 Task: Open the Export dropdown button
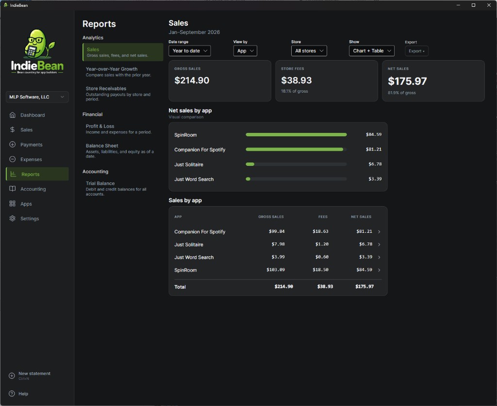[416, 51]
